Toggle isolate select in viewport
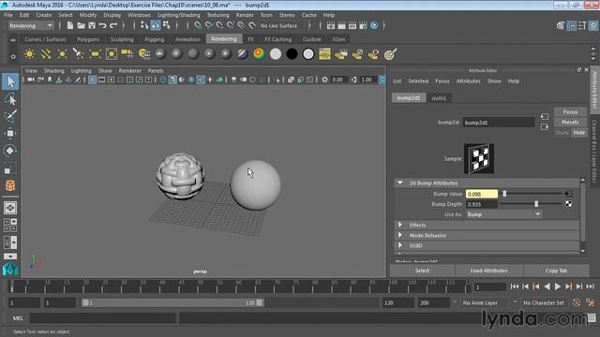Viewport: 600px width, 337px height. pos(277,80)
